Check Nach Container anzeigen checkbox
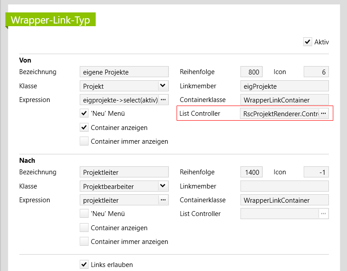347x271 pixels. tap(84, 228)
